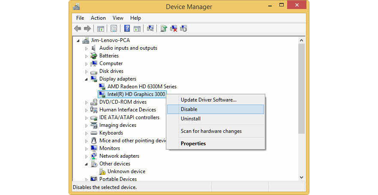This screenshot has height=195, width=378.
Task: Click the Back arrow in toolbar
Action: 78,29
